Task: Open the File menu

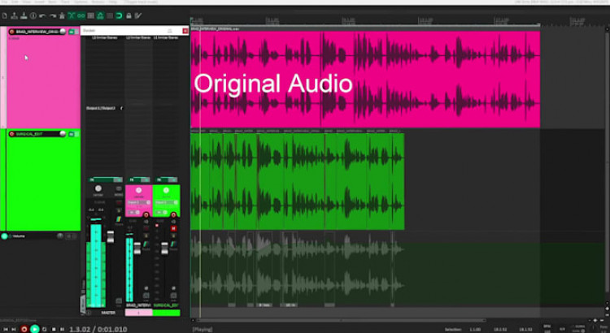Action: coord(4,3)
